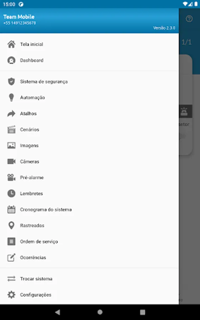Open the Dashboard gauge icon

tap(11, 60)
